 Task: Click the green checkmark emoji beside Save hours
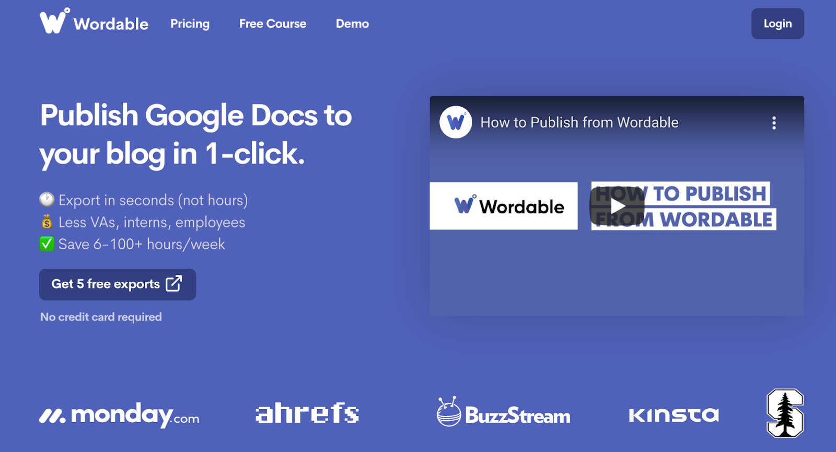(47, 244)
